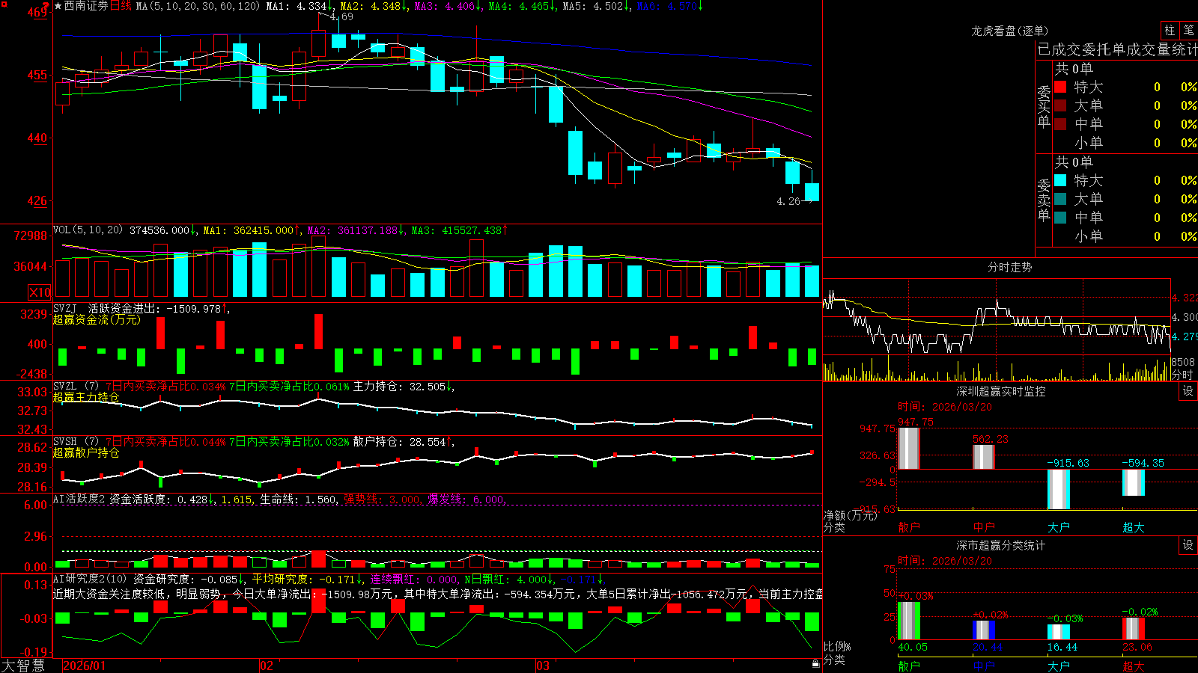Viewport: 1198px width, 673px height.
Task: Click the 已成交委托单成交量统计 header
Action: click(x=1116, y=49)
